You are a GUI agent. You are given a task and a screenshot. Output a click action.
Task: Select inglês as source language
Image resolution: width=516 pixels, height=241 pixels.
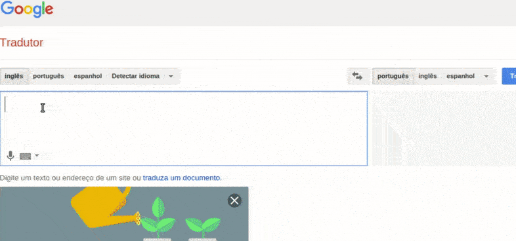click(x=14, y=76)
